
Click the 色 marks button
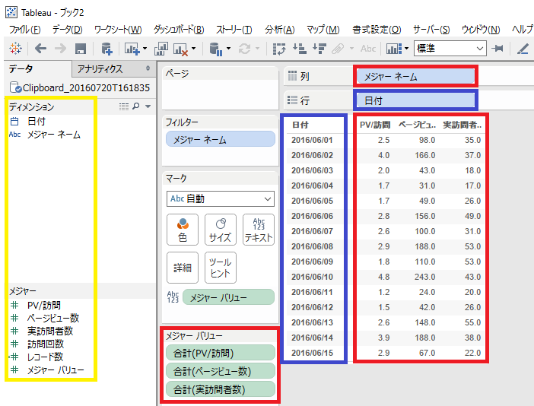183,230
